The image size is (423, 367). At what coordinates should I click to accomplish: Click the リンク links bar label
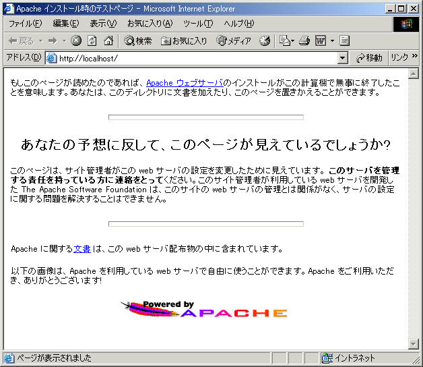(400, 57)
